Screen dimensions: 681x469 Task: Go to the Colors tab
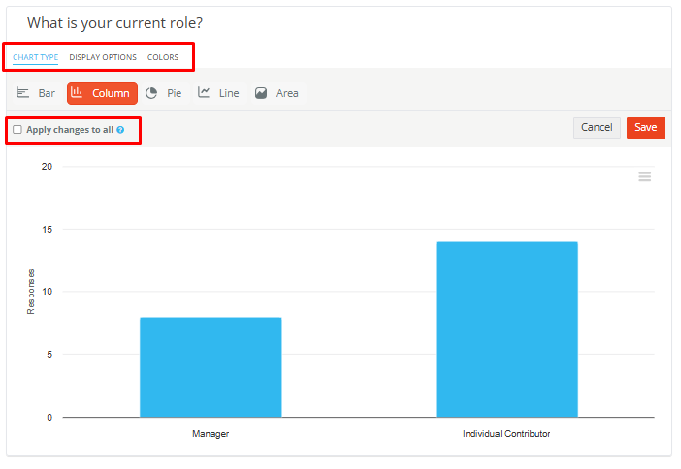pos(163,57)
